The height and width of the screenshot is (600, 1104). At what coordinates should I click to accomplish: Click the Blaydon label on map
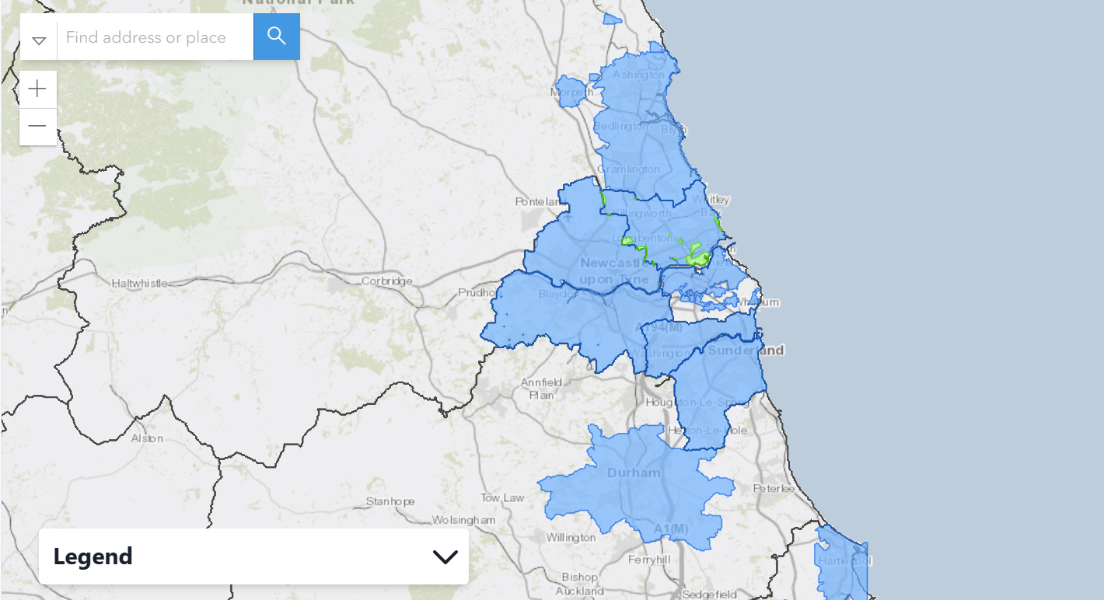[x=557, y=295]
